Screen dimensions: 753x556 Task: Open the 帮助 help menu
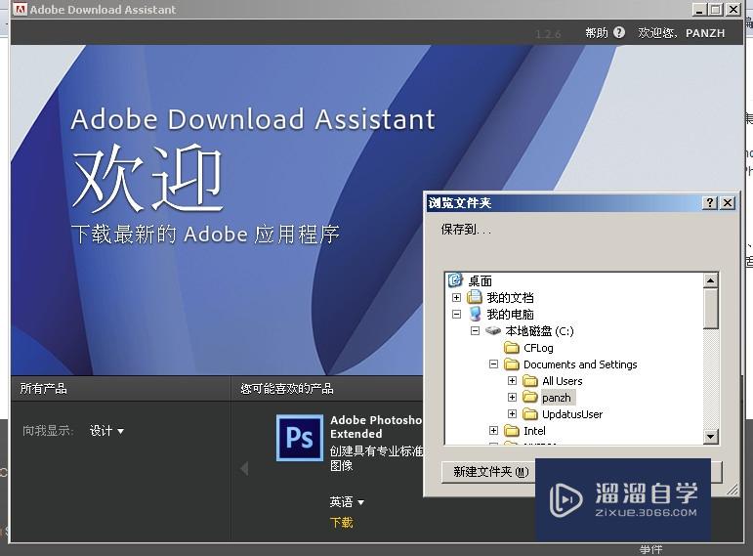coord(597,32)
